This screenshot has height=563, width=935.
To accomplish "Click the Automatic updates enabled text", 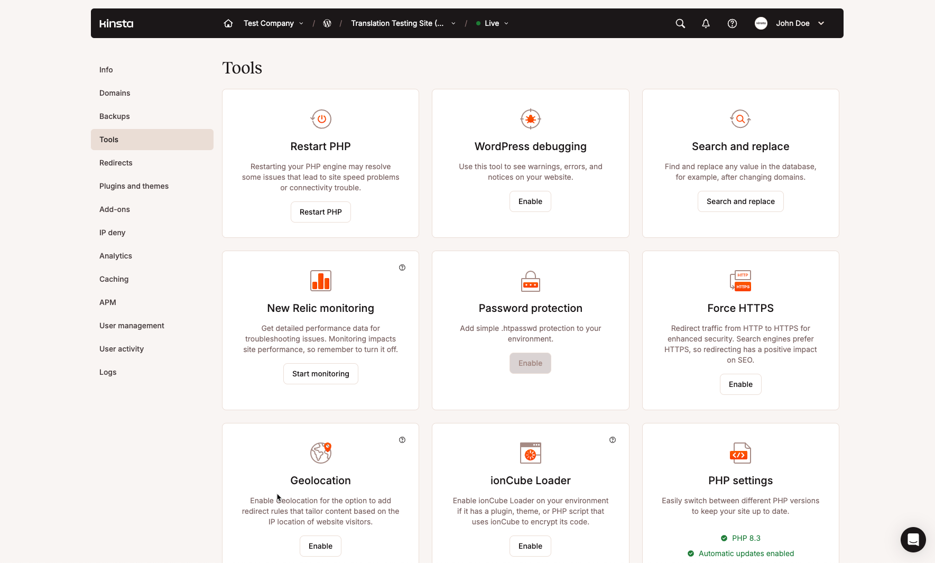I will [746, 553].
